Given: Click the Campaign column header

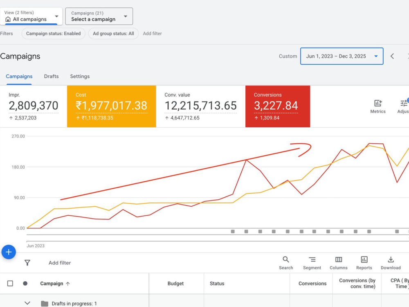Looking at the screenshot, I should pyautogui.click(x=52, y=284).
